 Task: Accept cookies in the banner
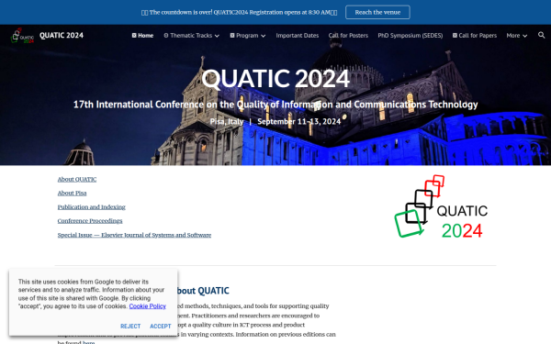coord(161,326)
